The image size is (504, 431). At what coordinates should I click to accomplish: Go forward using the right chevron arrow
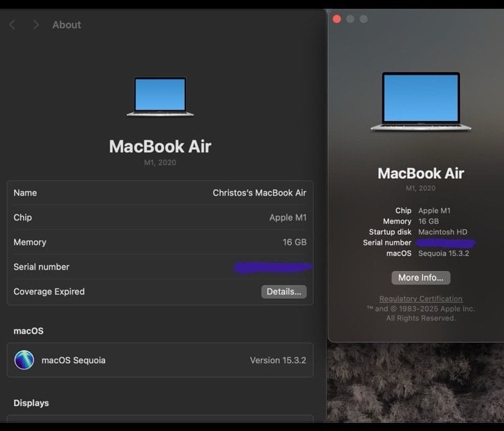tap(36, 25)
